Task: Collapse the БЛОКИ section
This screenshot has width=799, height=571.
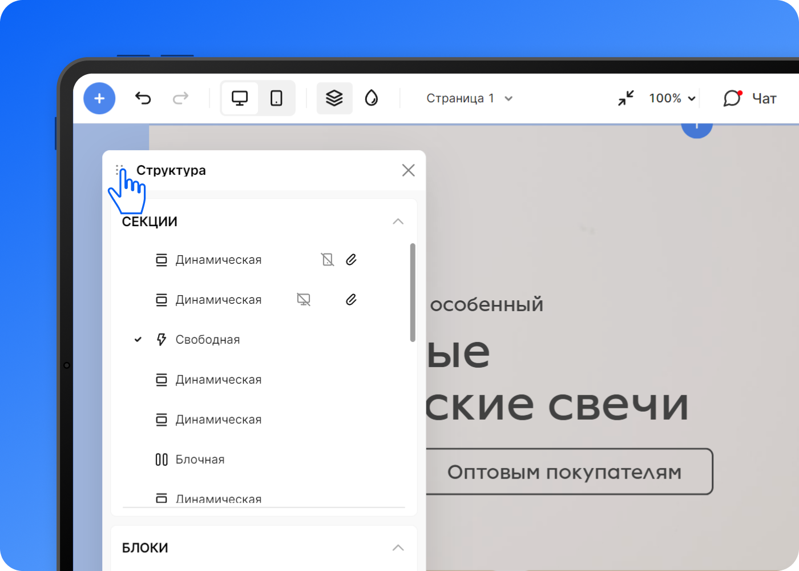Action: click(398, 548)
